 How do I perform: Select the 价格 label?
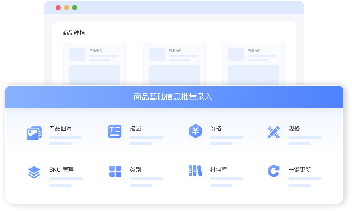pyautogui.click(x=216, y=129)
